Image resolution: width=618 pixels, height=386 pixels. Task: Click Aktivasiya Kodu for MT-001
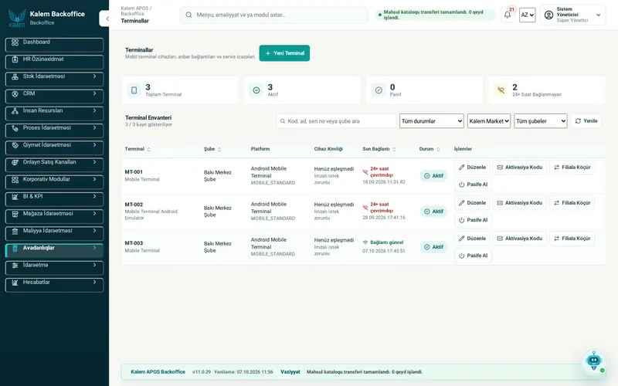pyautogui.click(x=519, y=168)
